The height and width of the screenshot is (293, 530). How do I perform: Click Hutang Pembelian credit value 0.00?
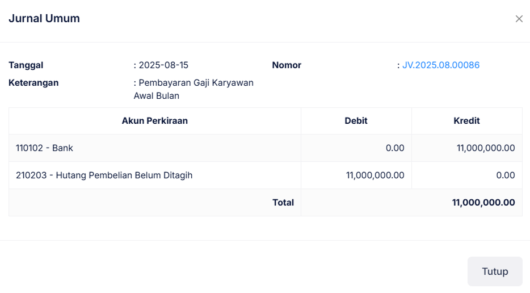505,175
